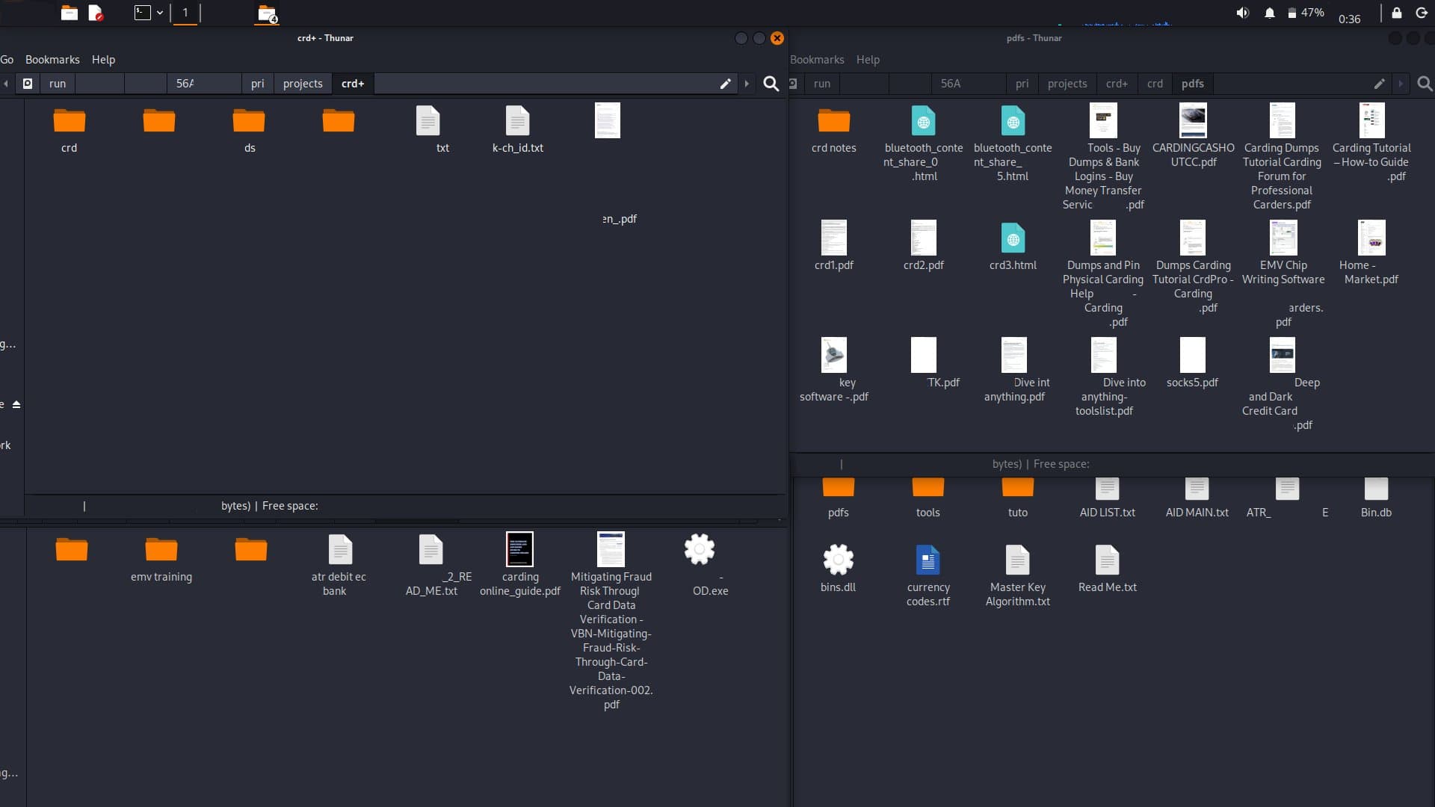Image resolution: width=1435 pixels, height=807 pixels.
Task: Select the k-ch_id.txt file
Action: (x=517, y=129)
